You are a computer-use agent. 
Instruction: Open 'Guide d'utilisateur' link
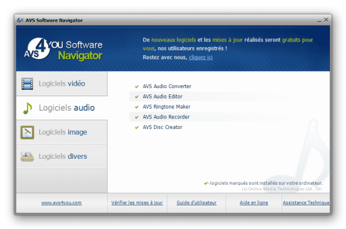click(197, 203)
